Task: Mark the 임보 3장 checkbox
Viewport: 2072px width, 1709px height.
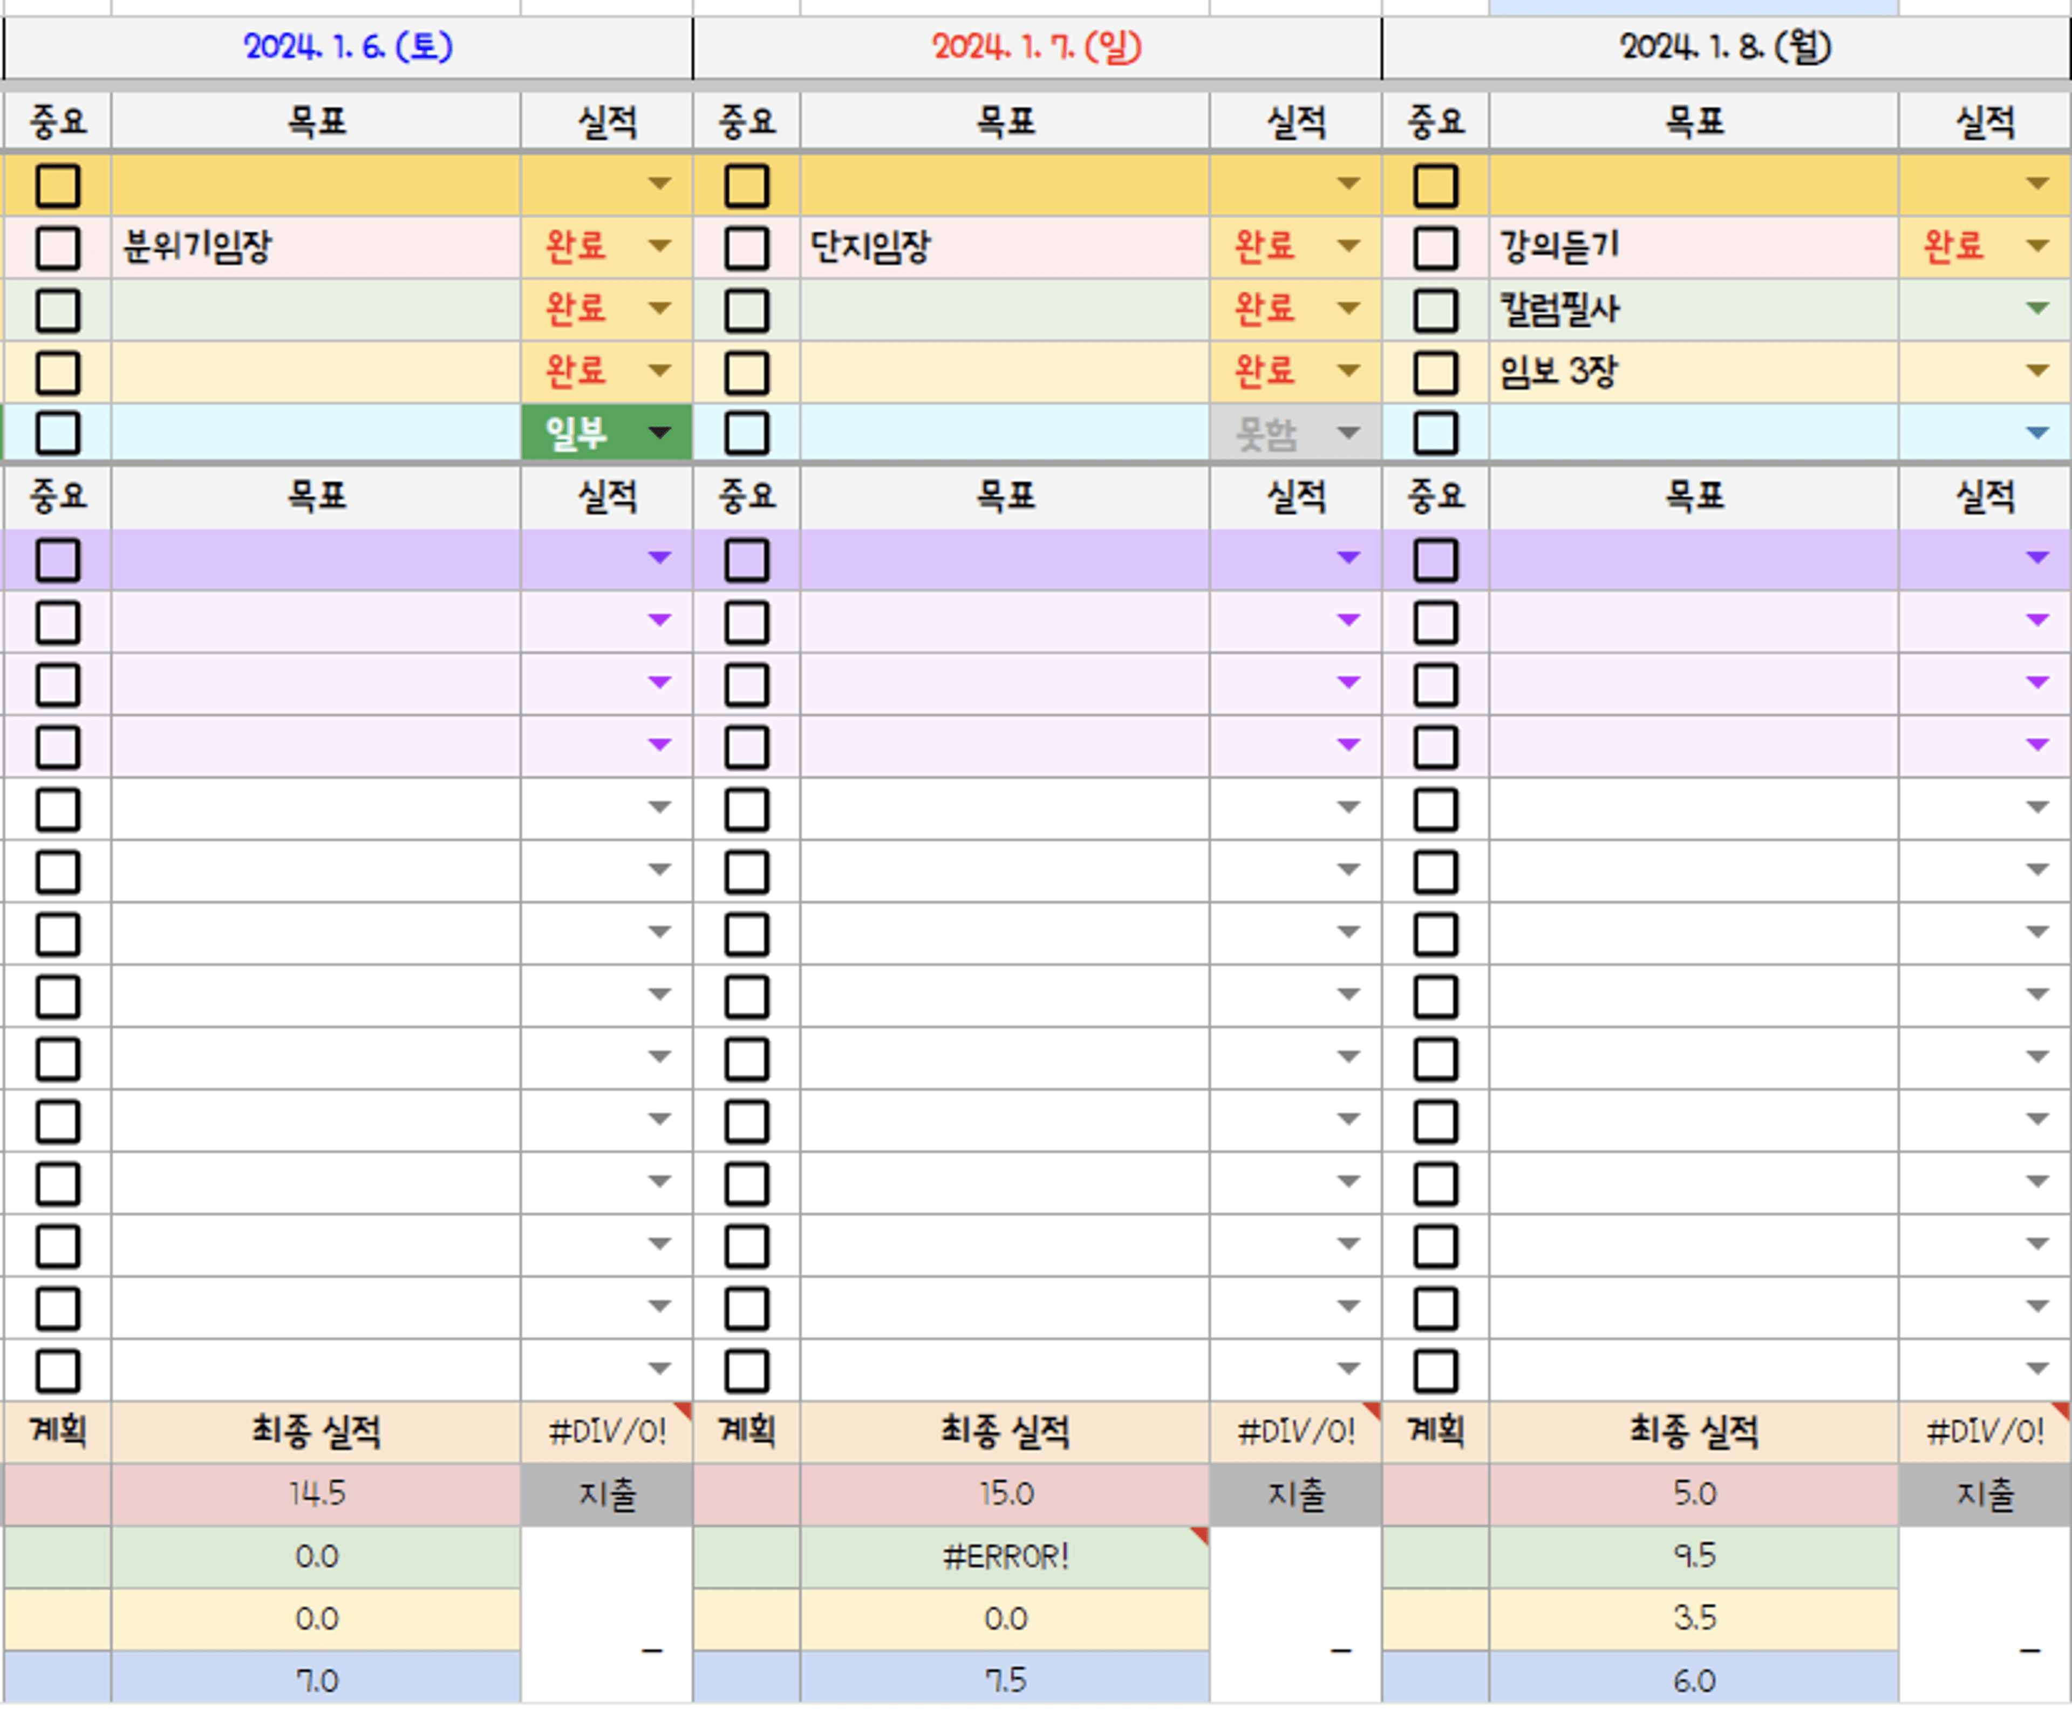Action: pyautogui.click(x=1435, y=372)
